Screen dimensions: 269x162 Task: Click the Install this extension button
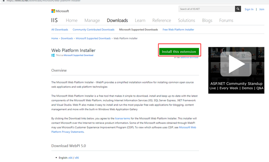pyautogui.click(x=179, y=51)
